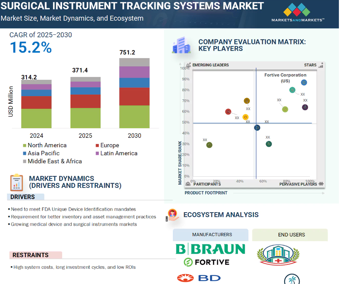This screenshot has height=284, width=340.
Task: Click 'Need to meet FDA Unique Device Identification mandates'
Action: pyautogui.click(x=73, y=209)
